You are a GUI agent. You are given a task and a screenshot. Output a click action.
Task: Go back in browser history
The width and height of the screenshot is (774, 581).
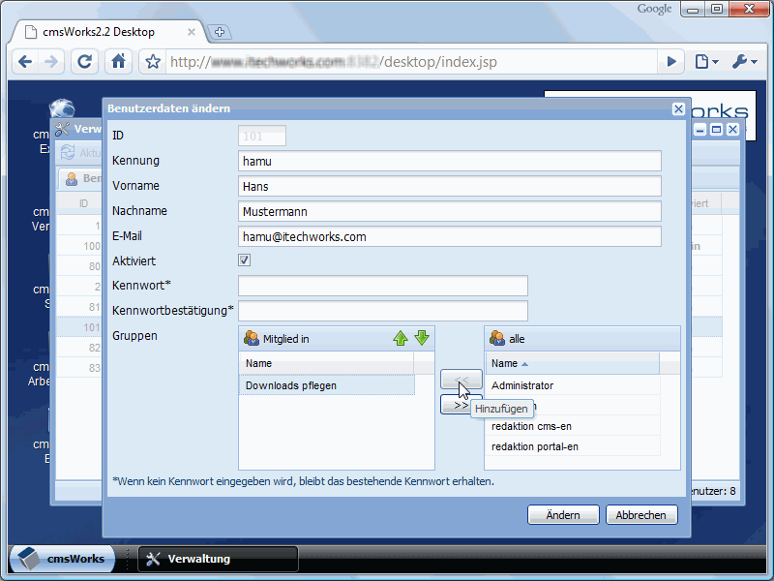click(x=25, y=62)
